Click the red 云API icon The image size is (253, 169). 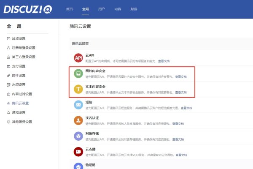click(x=78, y=58)
